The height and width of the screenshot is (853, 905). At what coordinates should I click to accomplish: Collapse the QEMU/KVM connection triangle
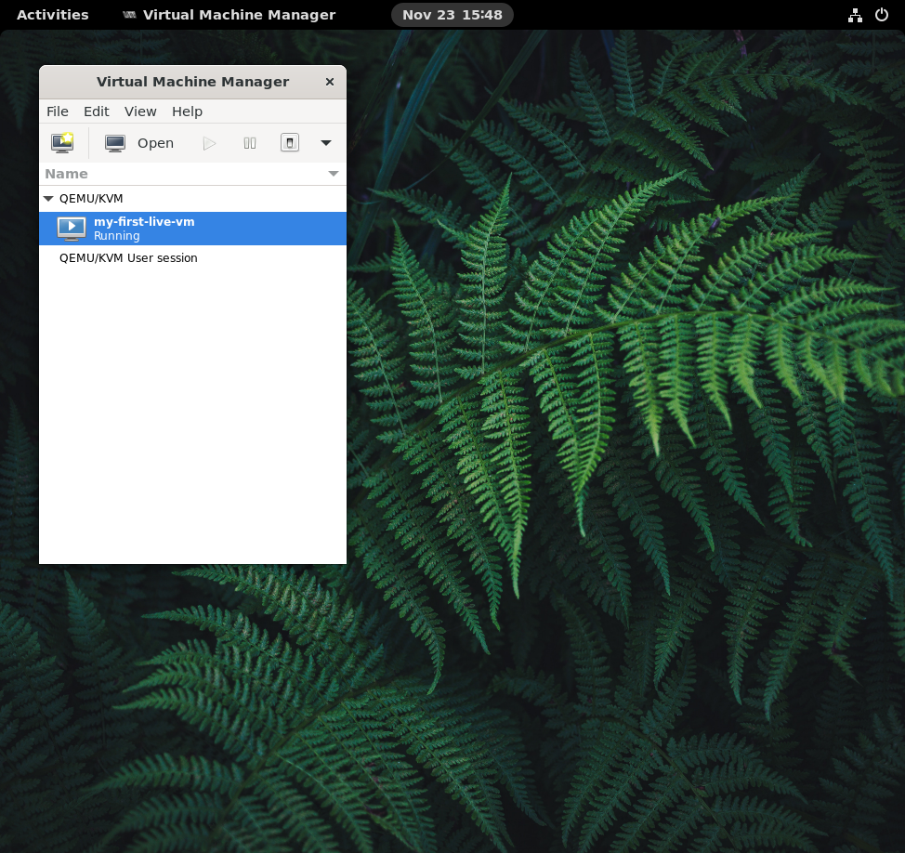point(48,199)
